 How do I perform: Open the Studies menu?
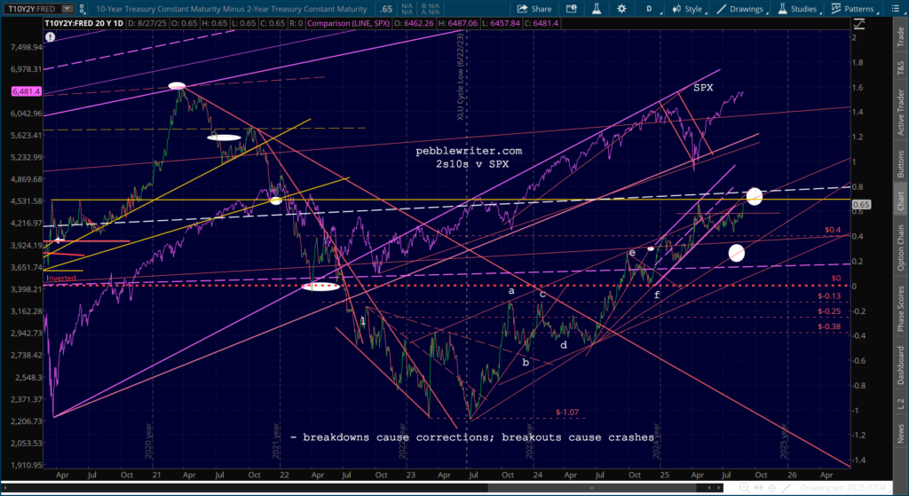(x=797, y=9)
